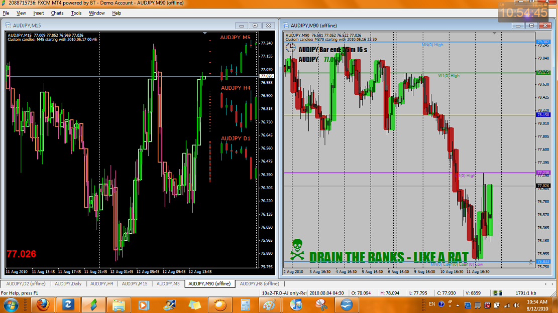The width and height of the screenshot is (558, 313).
Task: Open the Tools menu
Action: point(76,13)
